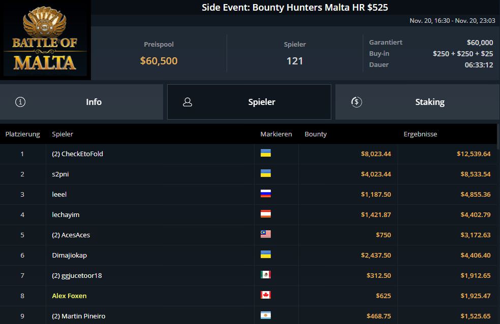Click the flag icon next to CheckEtoFold
This screenshot has width=500, height=324.
[x=265, y=153]
